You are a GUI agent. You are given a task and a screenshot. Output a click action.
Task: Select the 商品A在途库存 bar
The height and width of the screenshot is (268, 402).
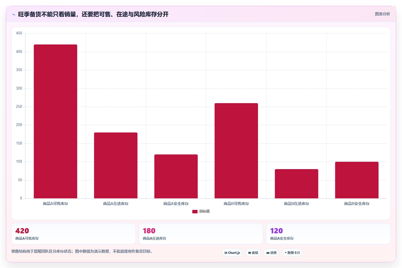coord(116,165)
